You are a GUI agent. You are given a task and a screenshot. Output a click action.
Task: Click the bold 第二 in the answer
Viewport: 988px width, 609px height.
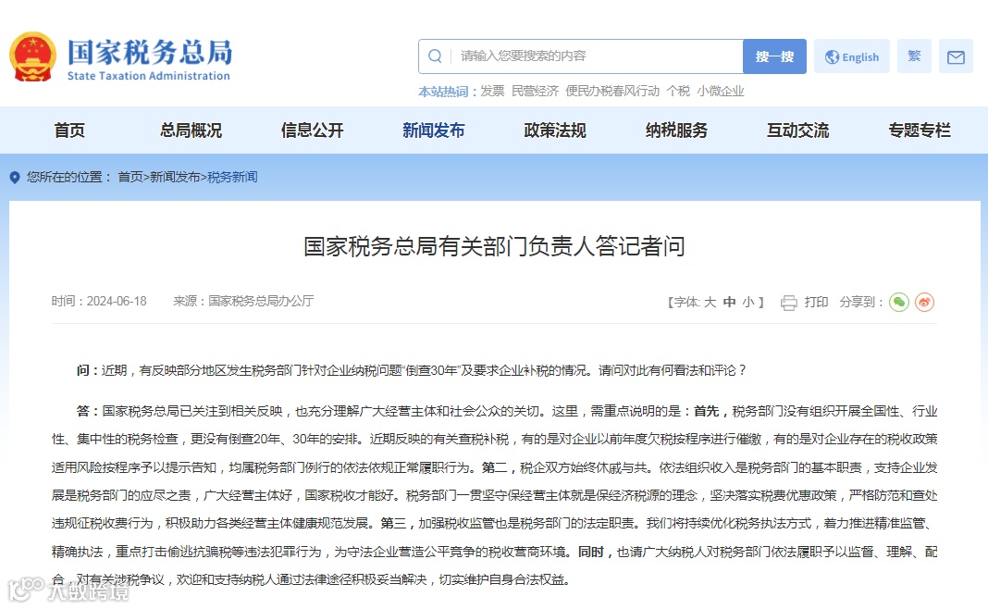pos(495,467)
